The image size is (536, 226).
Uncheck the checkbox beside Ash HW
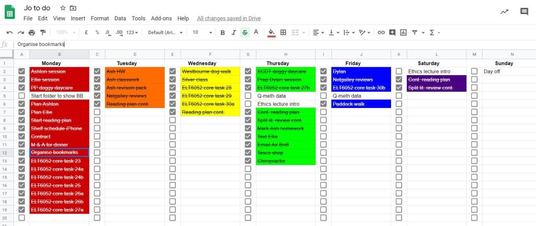[97, 72]
